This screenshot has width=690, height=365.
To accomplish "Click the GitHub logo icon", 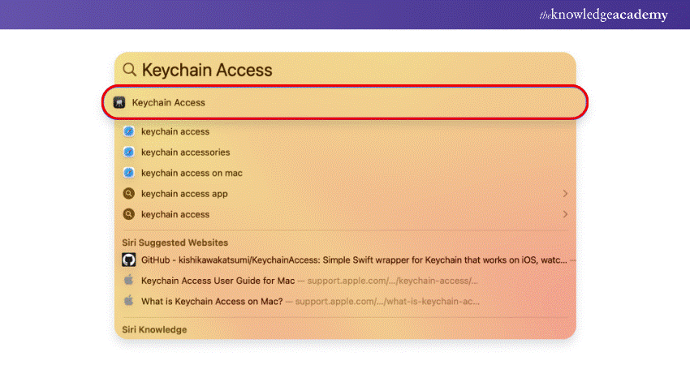I will (x=128, y=260).
